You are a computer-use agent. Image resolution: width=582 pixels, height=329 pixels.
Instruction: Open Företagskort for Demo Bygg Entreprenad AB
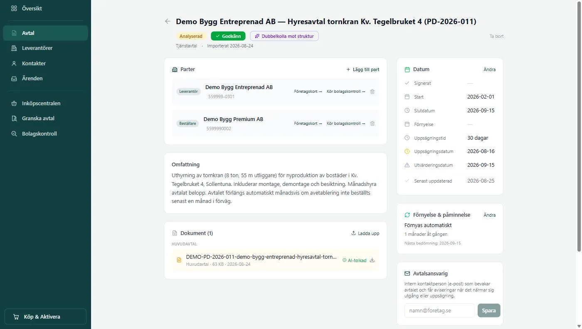[308, 92]
